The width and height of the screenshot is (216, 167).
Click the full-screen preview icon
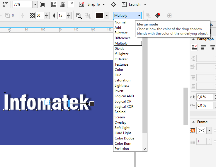pos(43,4)
